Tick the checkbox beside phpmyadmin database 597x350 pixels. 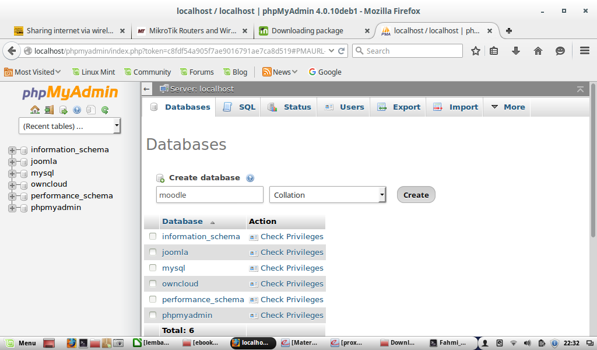(152, 315)
